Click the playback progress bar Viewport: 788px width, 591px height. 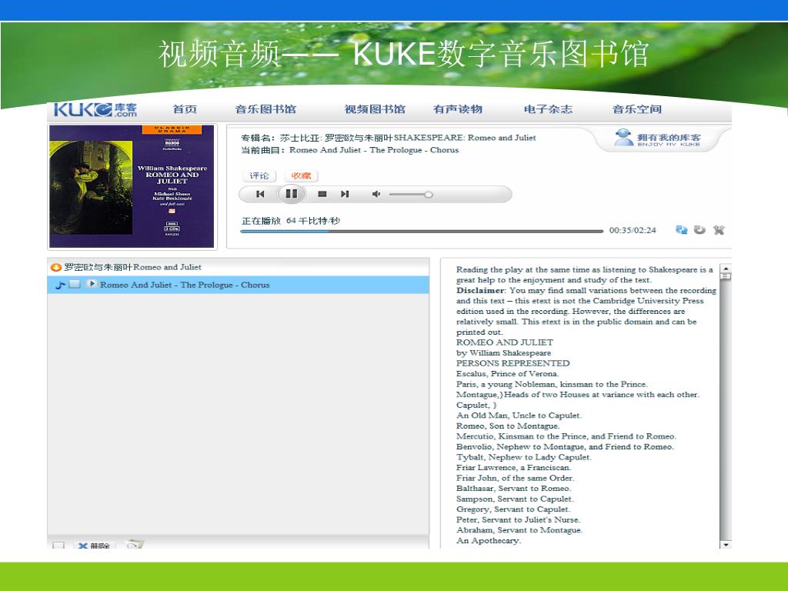(422, 231)
